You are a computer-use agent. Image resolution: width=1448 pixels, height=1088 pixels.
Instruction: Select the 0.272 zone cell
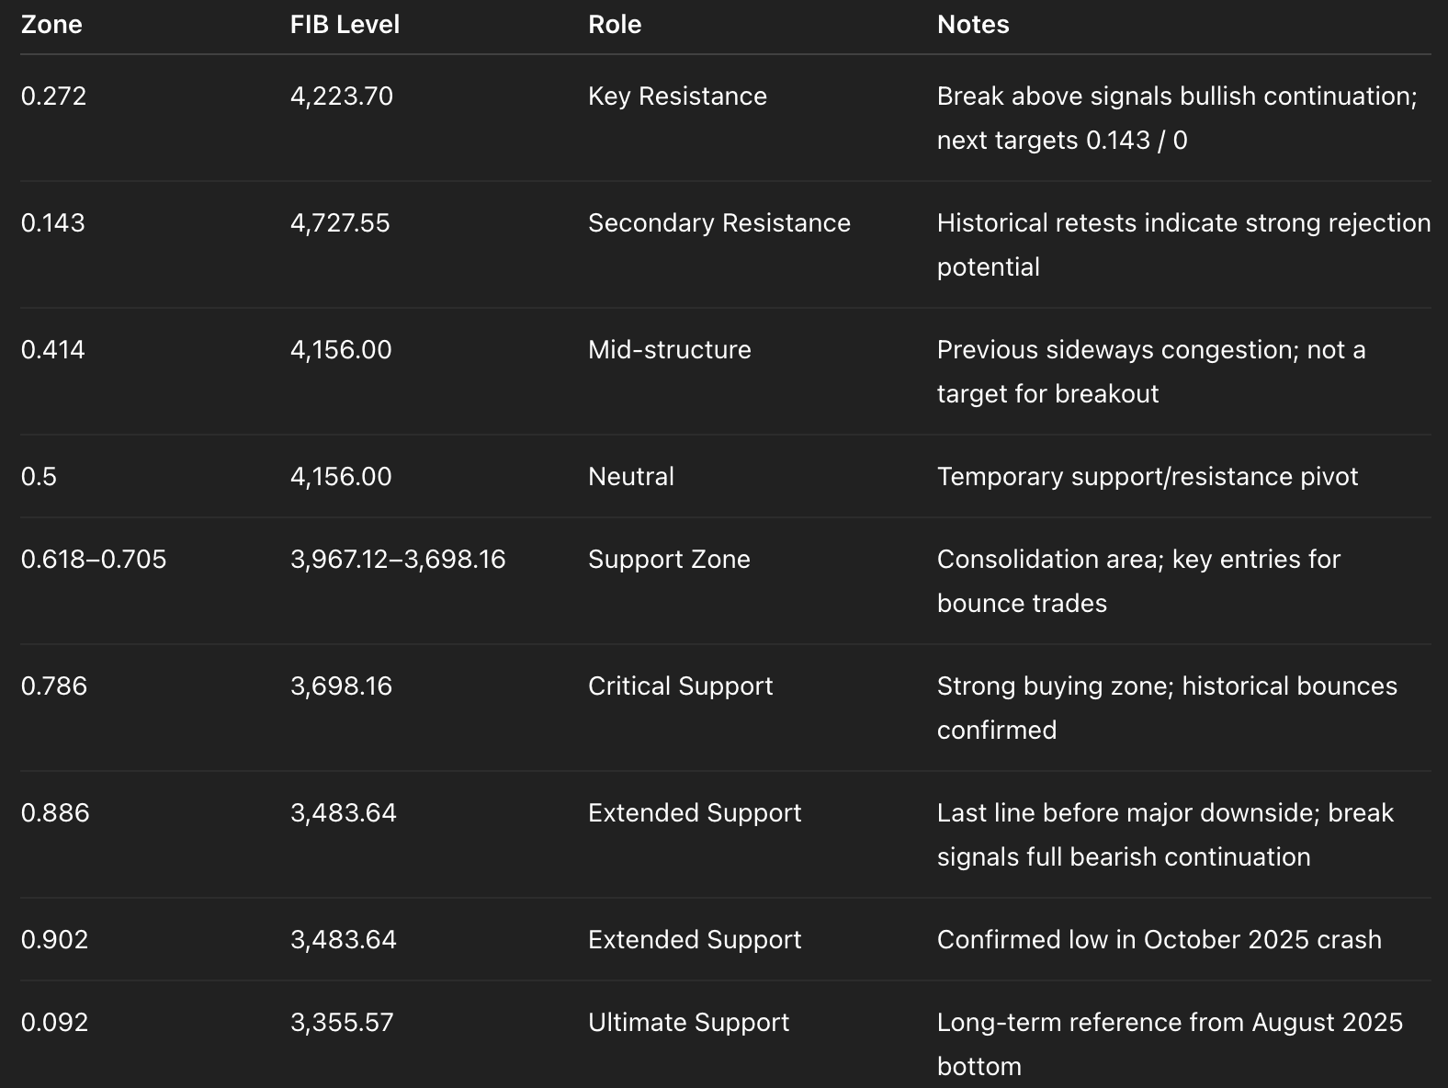(53, 96)
